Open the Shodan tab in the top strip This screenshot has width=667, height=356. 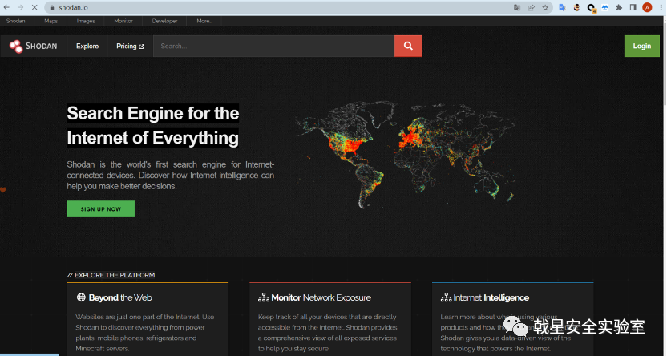(x=15, y=21)
